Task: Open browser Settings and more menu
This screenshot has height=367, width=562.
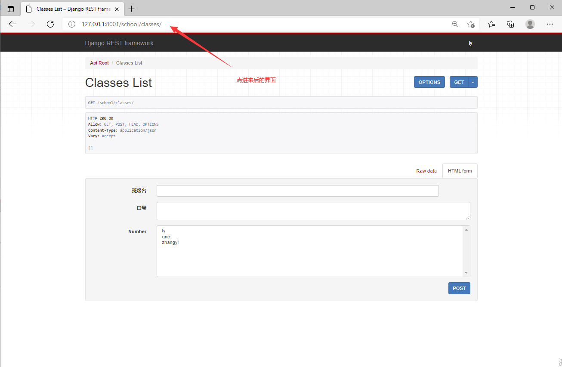Action: click(550, 24)
